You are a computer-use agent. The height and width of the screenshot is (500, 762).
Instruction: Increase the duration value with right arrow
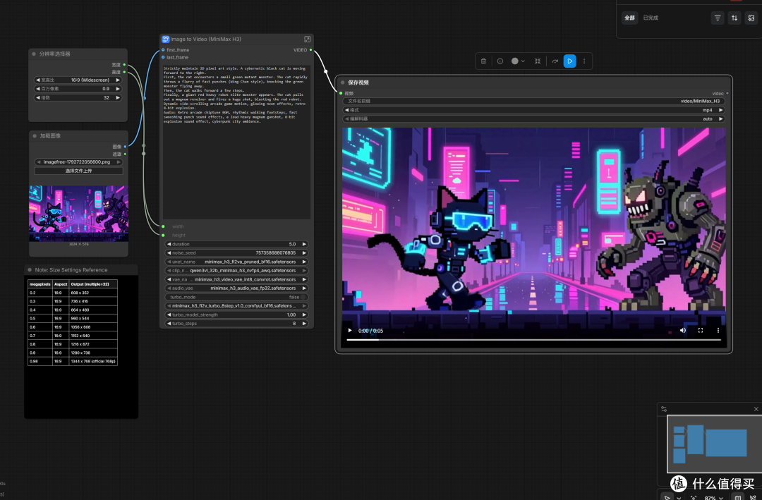coord(304,244)
